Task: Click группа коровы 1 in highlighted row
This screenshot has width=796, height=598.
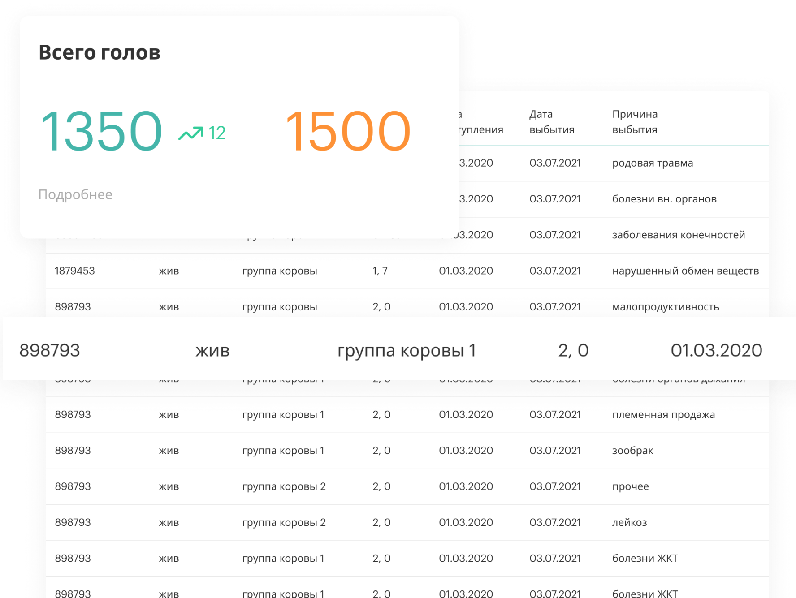Action: 406,350
